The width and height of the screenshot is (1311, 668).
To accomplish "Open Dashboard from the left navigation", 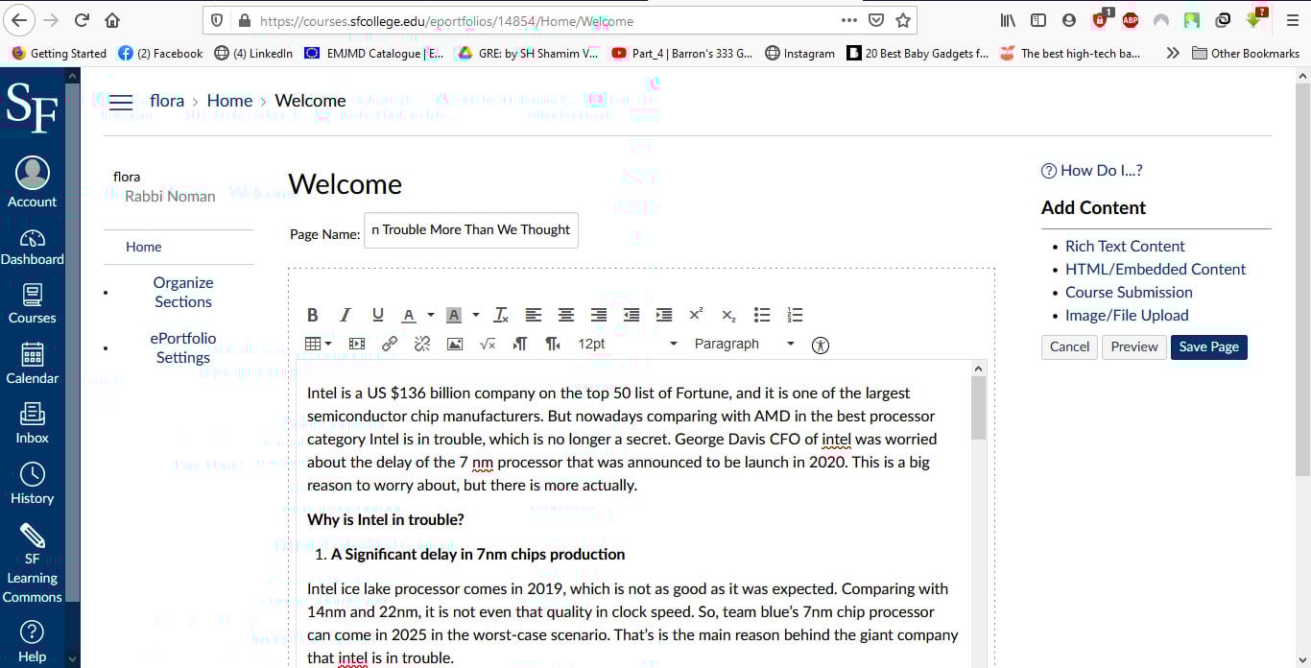I will point(33,248).
